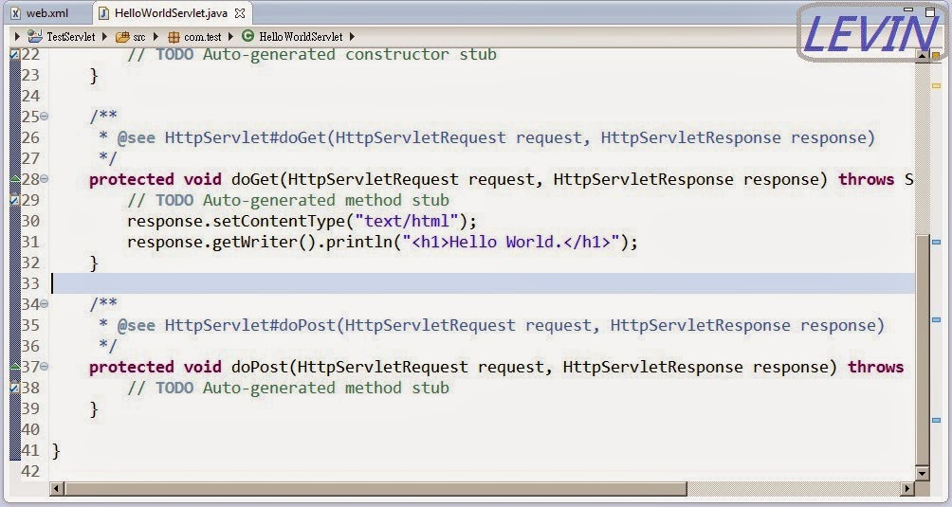
Task: Expand breadcrumb arrow before TestServlet
Action: [x=17, y=37]
